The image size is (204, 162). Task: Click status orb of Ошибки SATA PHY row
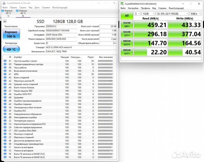5,94
